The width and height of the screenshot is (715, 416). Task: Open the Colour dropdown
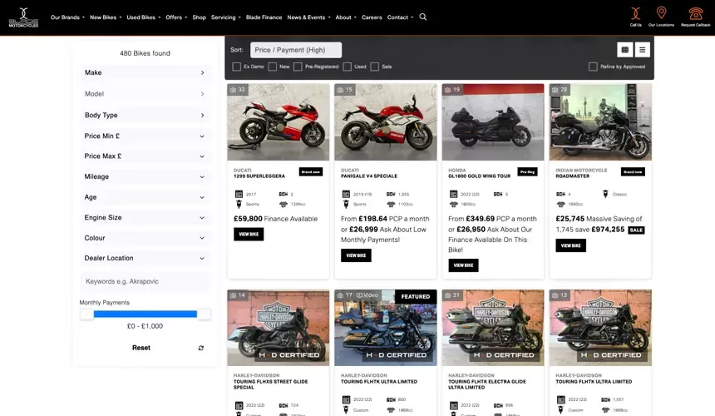[x=145, y=238]
